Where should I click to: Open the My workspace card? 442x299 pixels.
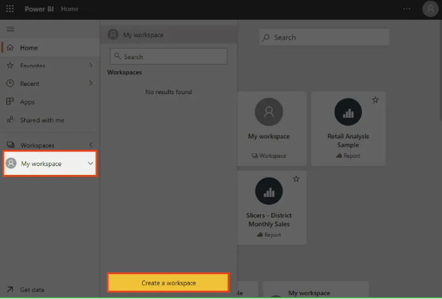point(272,129)
